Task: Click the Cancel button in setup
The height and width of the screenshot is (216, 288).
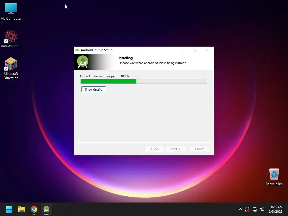Action: point(199,149)
